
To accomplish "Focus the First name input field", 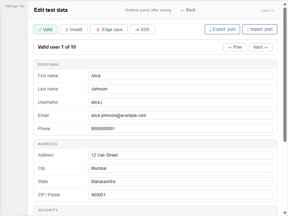I will 180,76.
